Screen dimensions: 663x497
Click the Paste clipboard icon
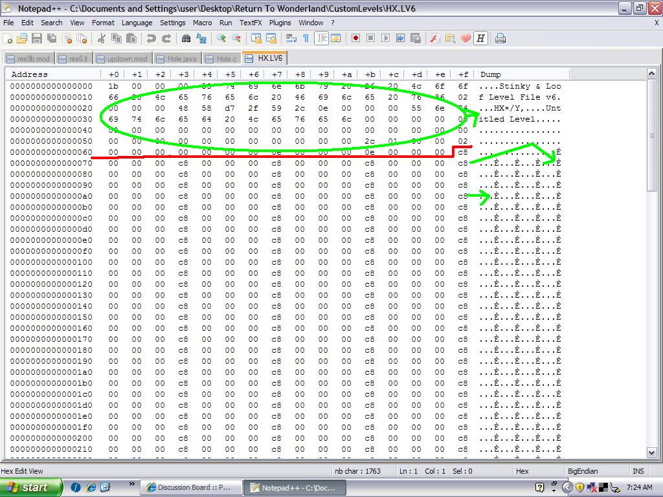pyautogui.click(x=131, y=38)
